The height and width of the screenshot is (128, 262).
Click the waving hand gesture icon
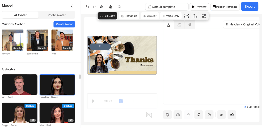coord(188,115)
